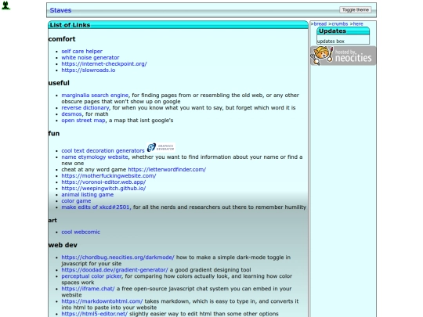Visit the html5-editor.net link
Image resolution: width=423 pixels, height=317 pixels.
[95, 314]
